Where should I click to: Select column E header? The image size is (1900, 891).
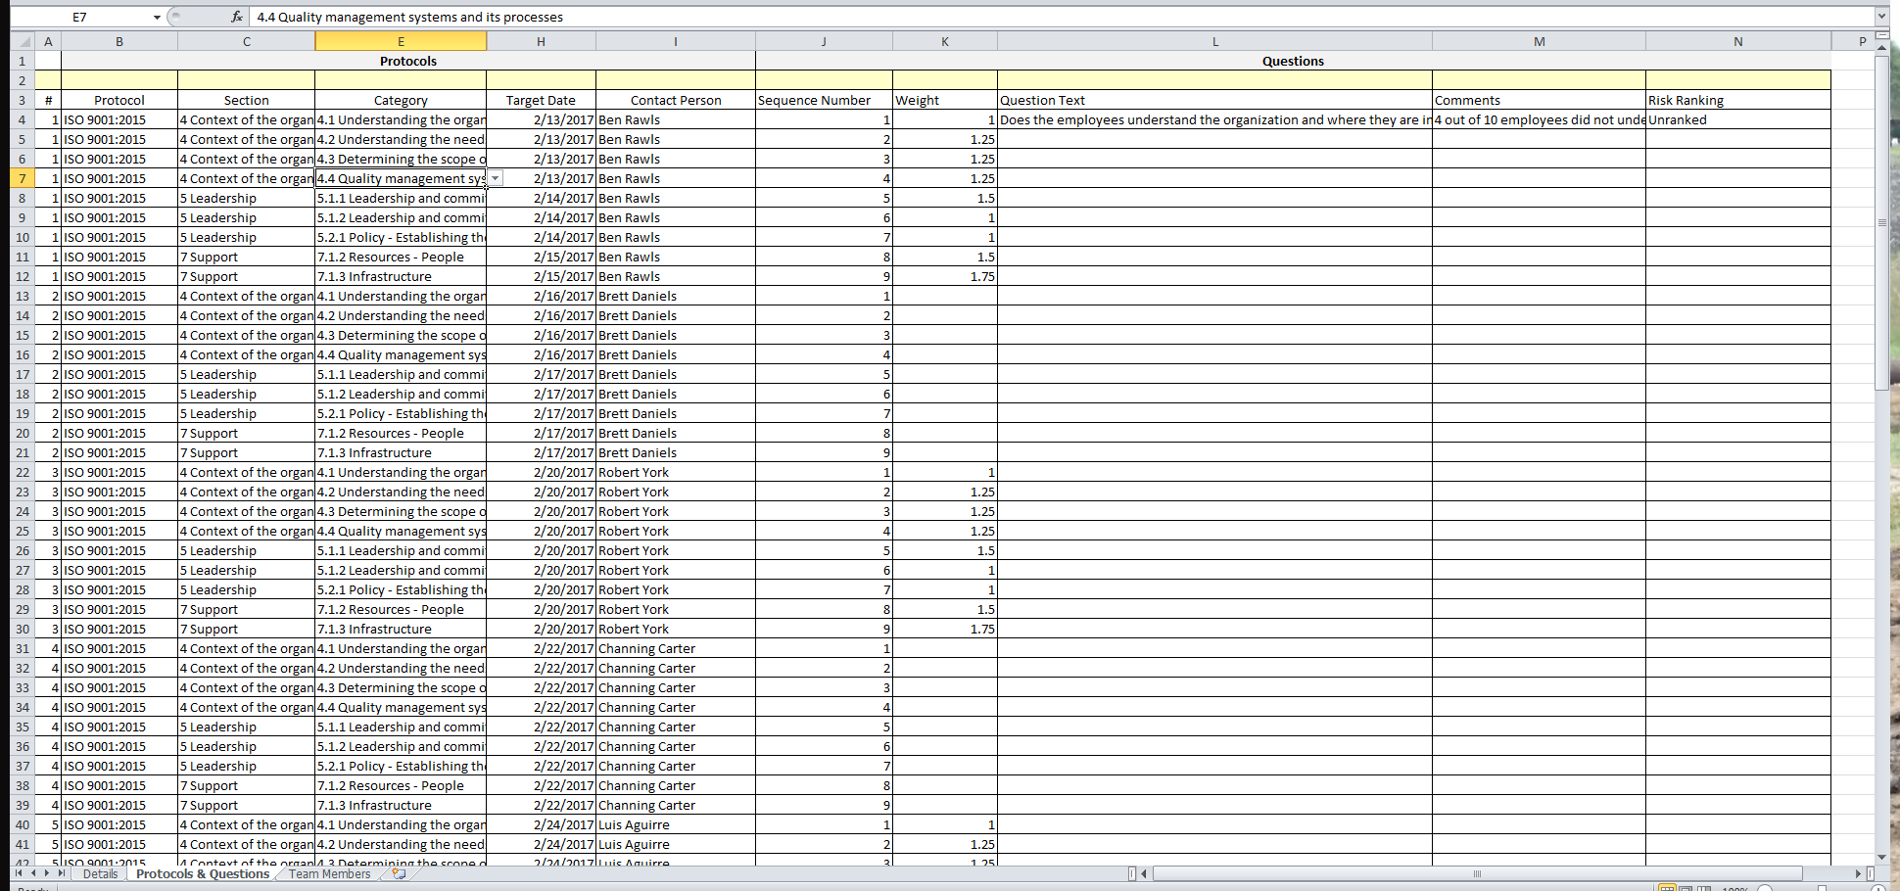(401, 41)
